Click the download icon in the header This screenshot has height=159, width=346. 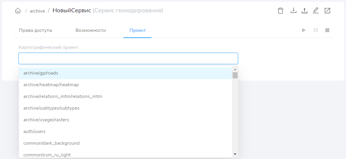point(293,11)
